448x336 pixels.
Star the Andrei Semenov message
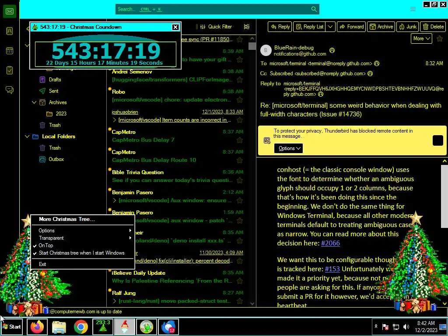coord(240,80)
